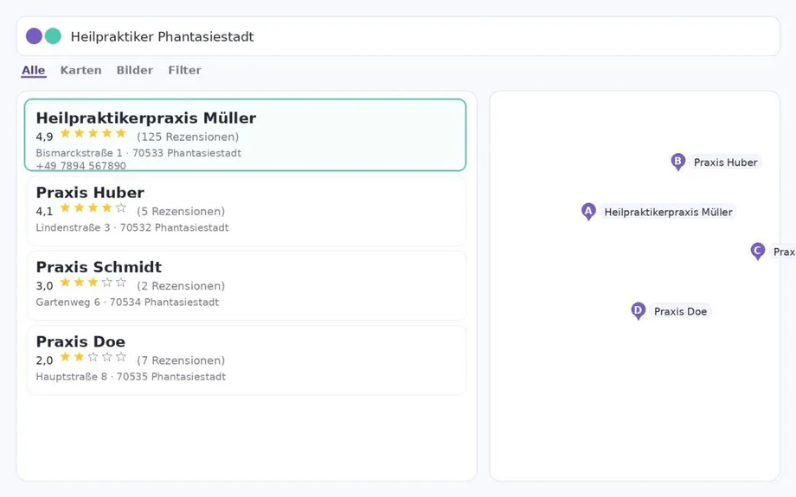Viewport: 796px width, 497px height.
Task: Click map pin C marker
Action: tap(757, 251)
